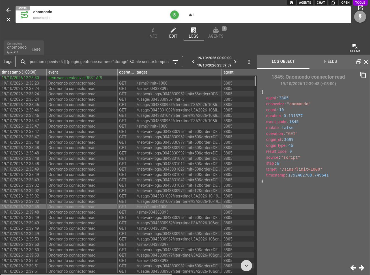
Task: Sort by timestamp column header
Action: [x=23, y=72]
